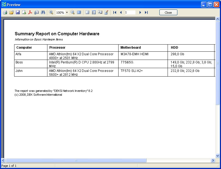The width and height of the screenshot is (221, 169).
Task: Click the Athlon 4800+ at 2501 MHz cell
Action: pos(83,56)
